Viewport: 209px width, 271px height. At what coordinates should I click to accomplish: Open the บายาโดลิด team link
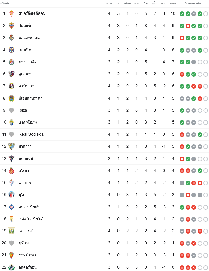click(x=28, y=62)
